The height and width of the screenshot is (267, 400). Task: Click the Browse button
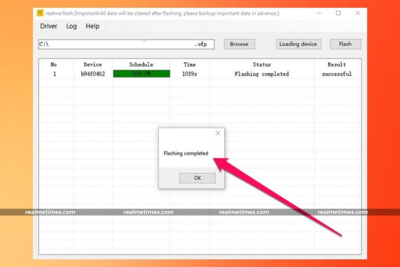coord(239,44)
